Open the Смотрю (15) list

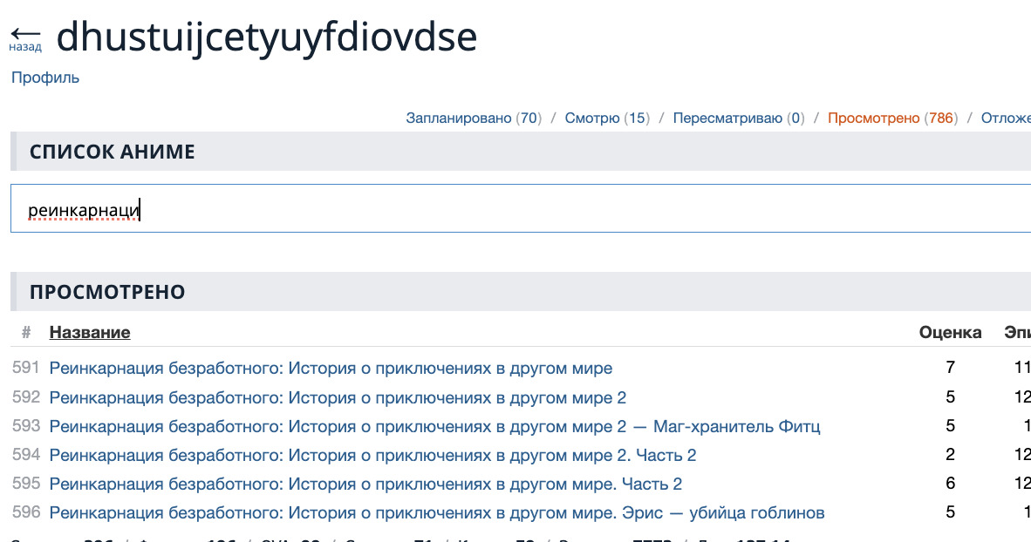coord(606,118)
